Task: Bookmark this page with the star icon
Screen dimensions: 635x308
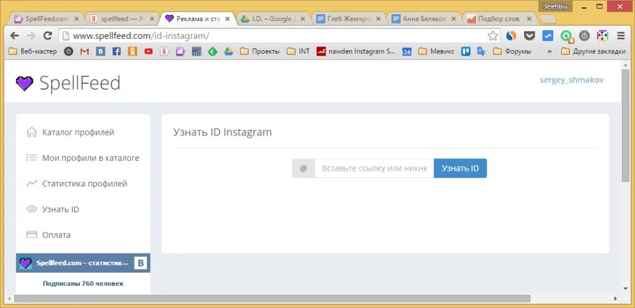Action: click(x=493, y=36)
